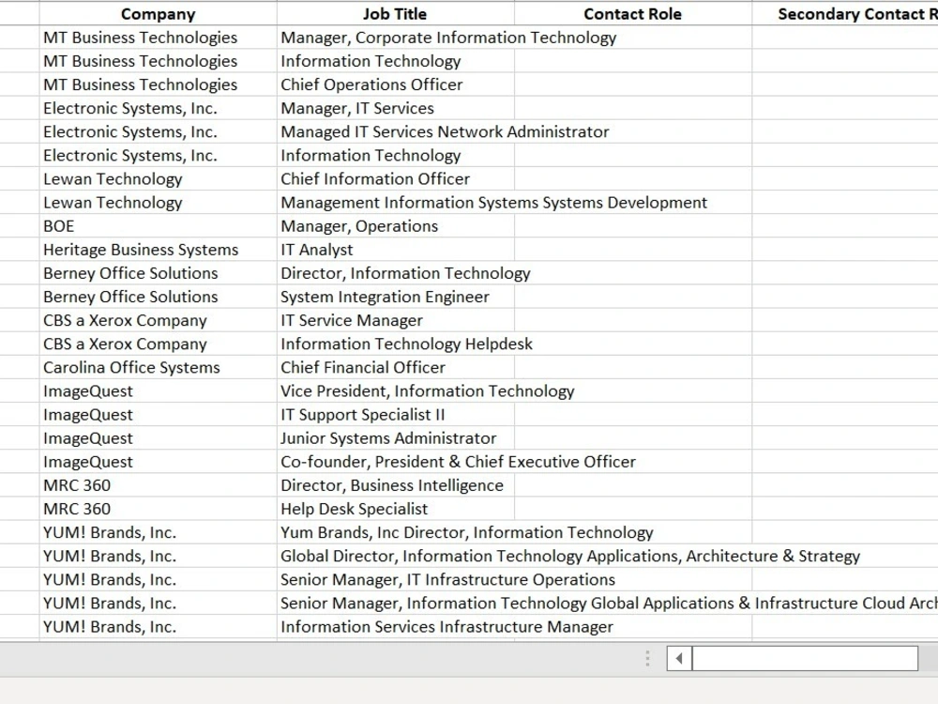Select the 'Chief Information Officer' cell
This screenshot has width=938, height=704.
tap(395, 179)
